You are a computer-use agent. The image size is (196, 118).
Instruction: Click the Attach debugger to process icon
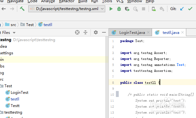point(154,9)
